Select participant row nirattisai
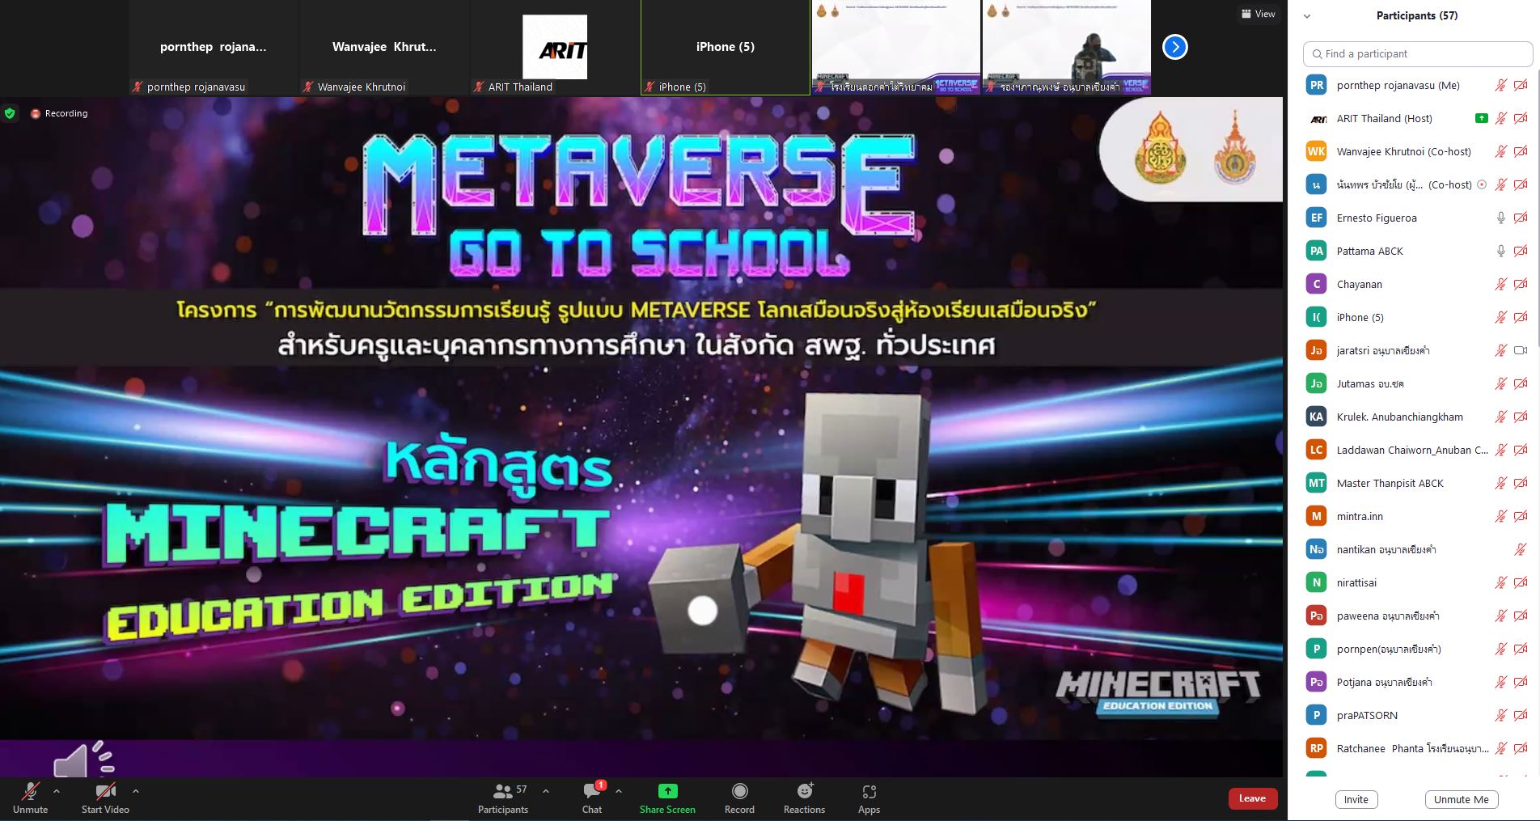This screenshot has height=821, width=1540. pyautogui.click(x=1414, y=582)
